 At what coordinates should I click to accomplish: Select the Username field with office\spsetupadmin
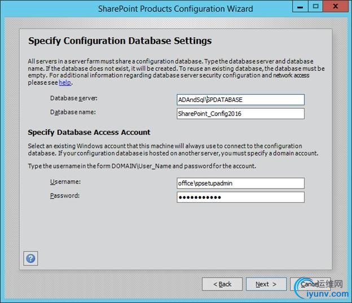click(240, 184)
